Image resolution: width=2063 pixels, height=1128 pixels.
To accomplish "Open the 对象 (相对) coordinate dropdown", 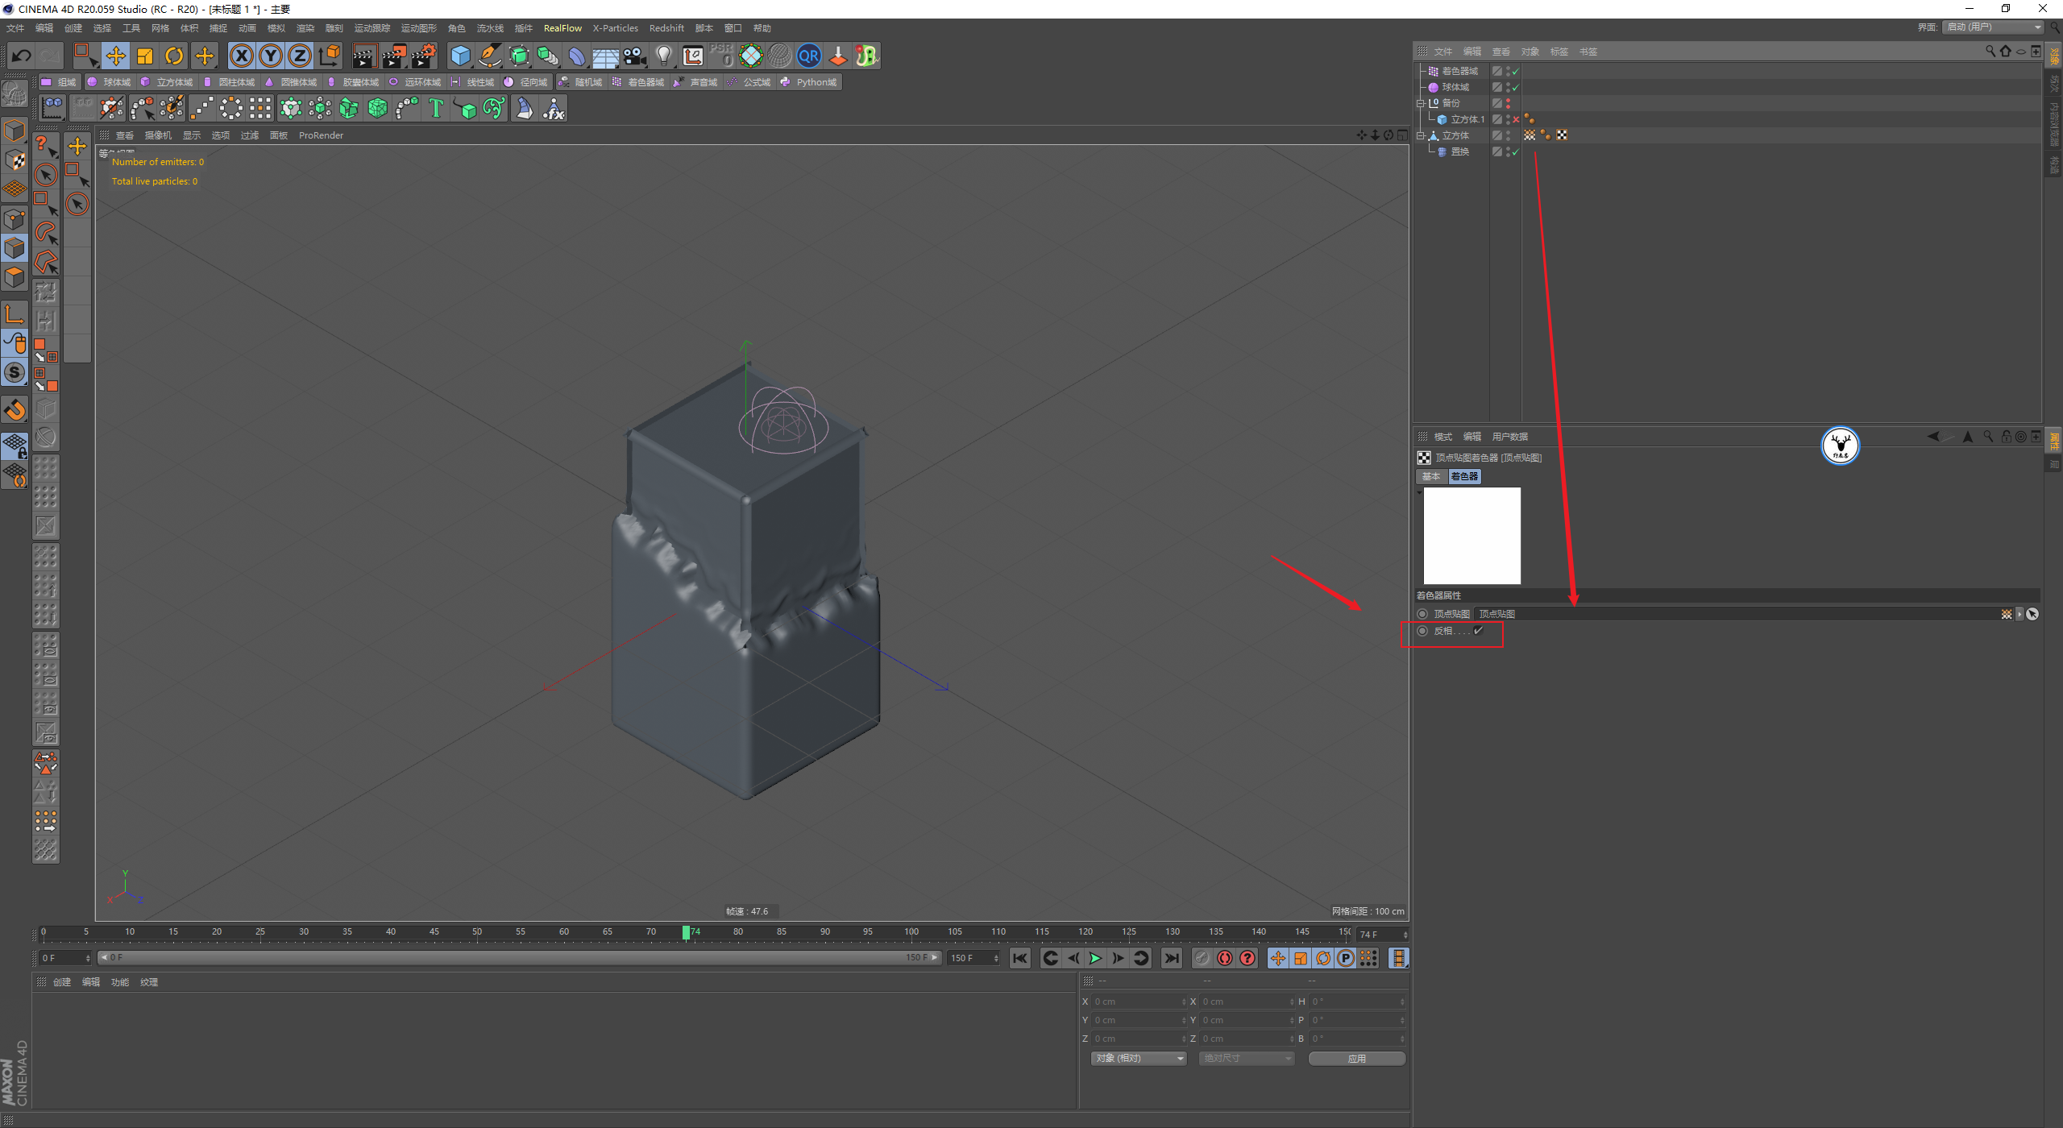I will click(1139, 1058).
